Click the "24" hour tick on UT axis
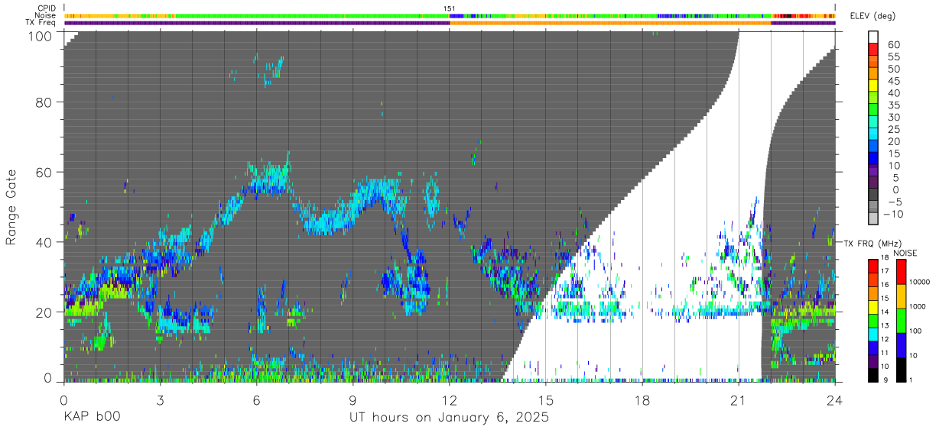Image resolution: width=939 pixels, height=433 pixels. click(x=835, y=399)
